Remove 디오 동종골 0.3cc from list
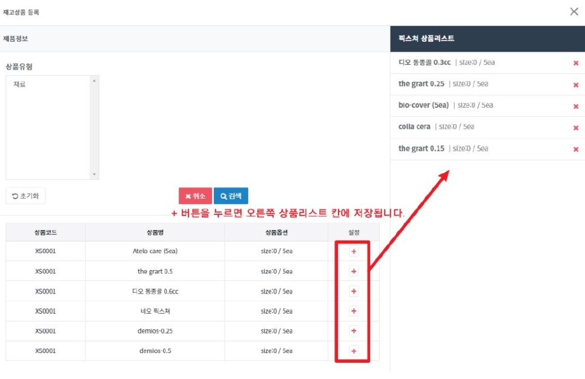The height and width of the screenshot is (379, 585). pyautogui.click(x=575, y=63)
